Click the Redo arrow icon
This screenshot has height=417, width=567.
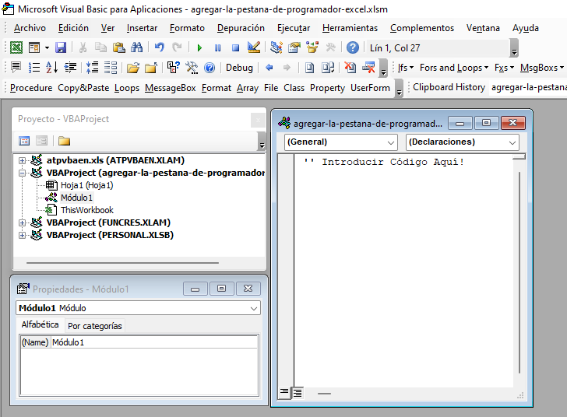[x=177, y=47]
